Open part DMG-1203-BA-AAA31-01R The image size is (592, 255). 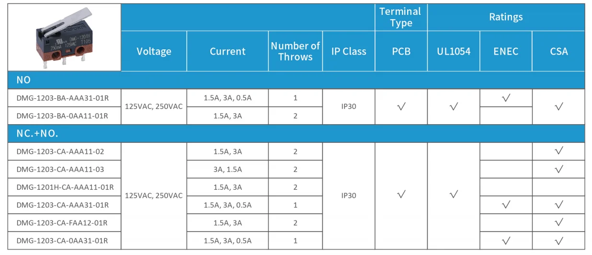click(x=62, y=98)
